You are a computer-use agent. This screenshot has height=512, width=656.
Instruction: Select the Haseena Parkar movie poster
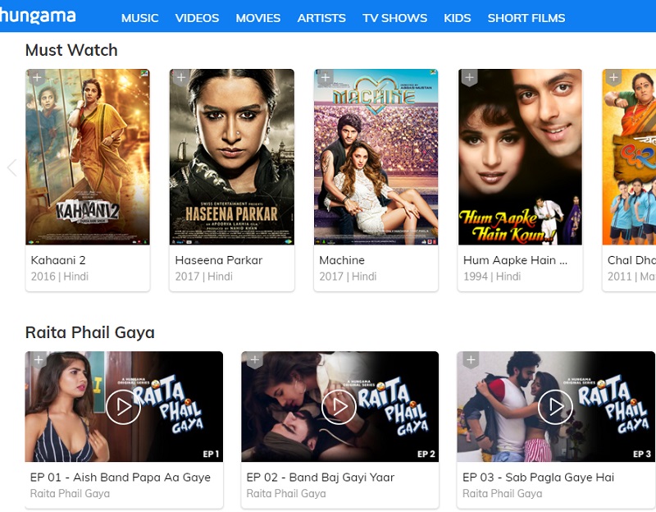(x=232, y=157)
